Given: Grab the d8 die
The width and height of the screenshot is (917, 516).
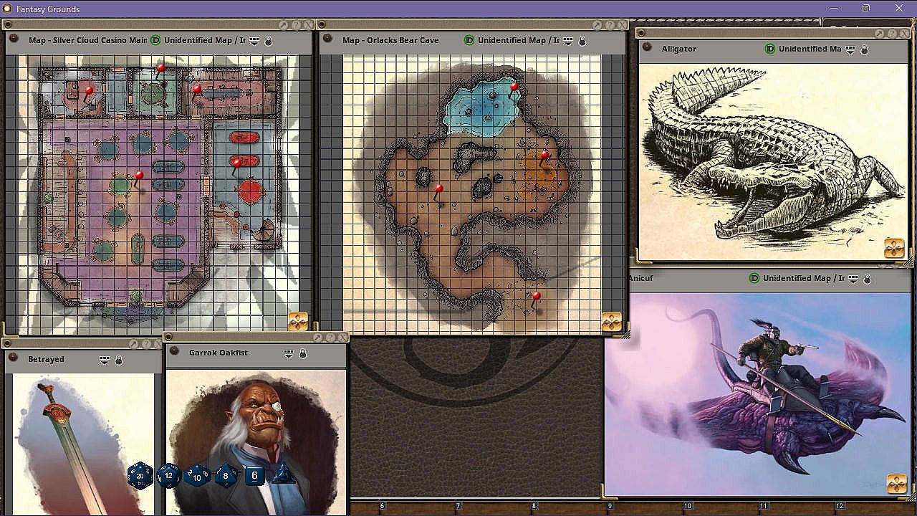Looking at the screenshot, I should 226,475.
